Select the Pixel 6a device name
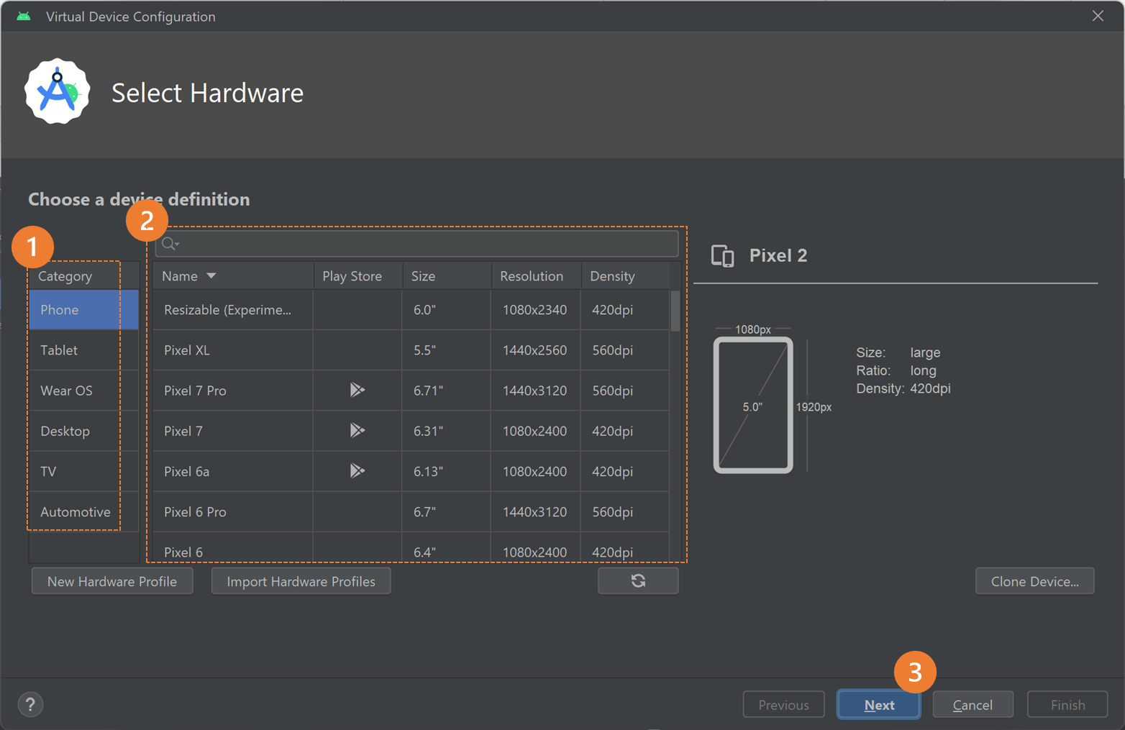 point(186,471)
